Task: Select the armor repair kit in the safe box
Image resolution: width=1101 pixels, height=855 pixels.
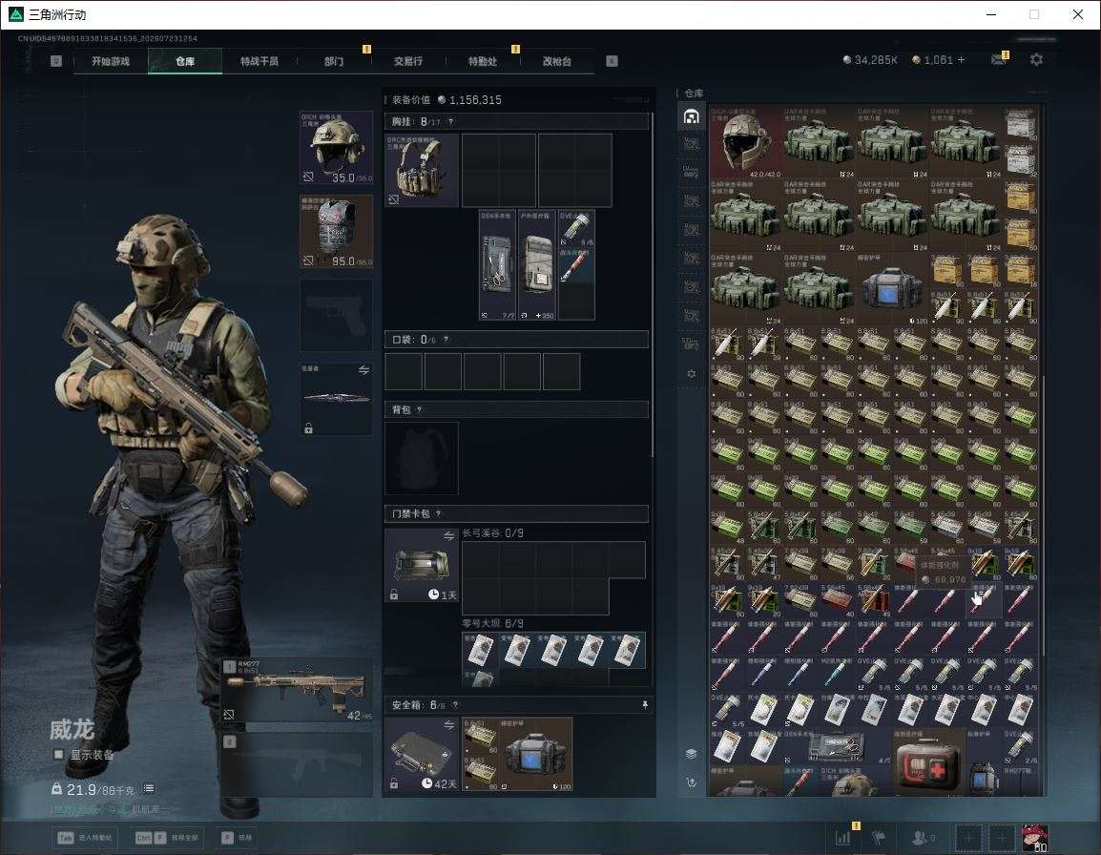Action: [x=536, y=754]
